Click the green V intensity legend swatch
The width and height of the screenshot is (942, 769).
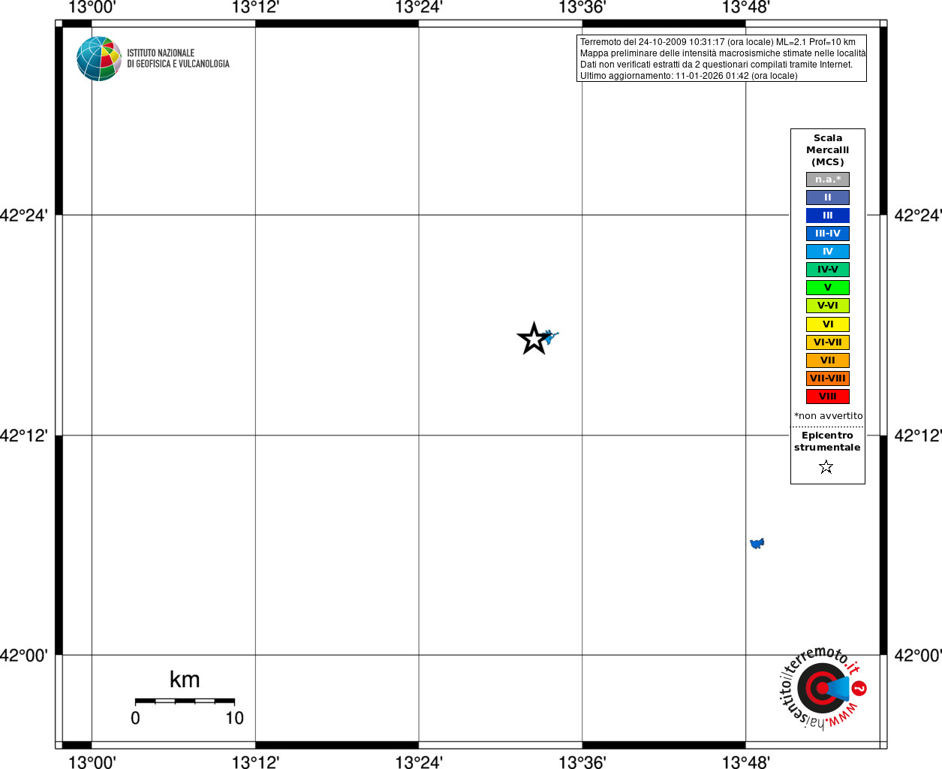point(828,288)
